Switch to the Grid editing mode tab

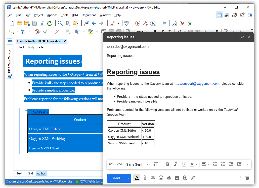(x=30, y=173)
